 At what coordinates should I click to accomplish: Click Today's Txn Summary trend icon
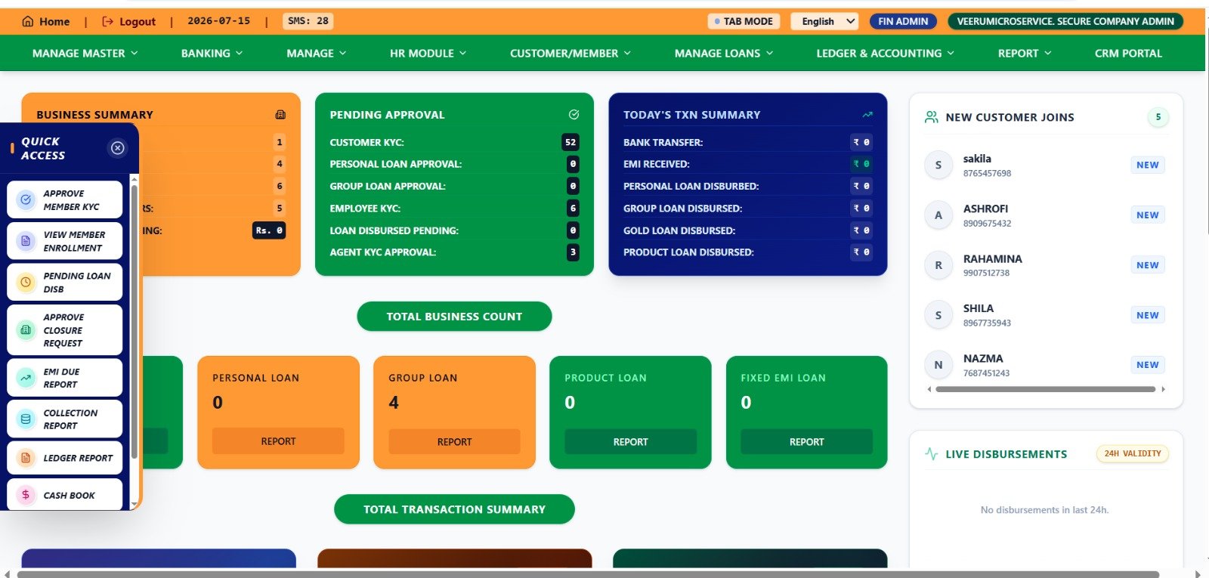pyautogui.click(x=867, y=115)
